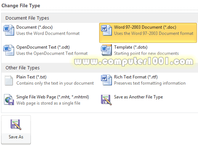Choose the Document (*.docx) label
Viewport: 198px width, 146px height.
click(x=35, y=27)
